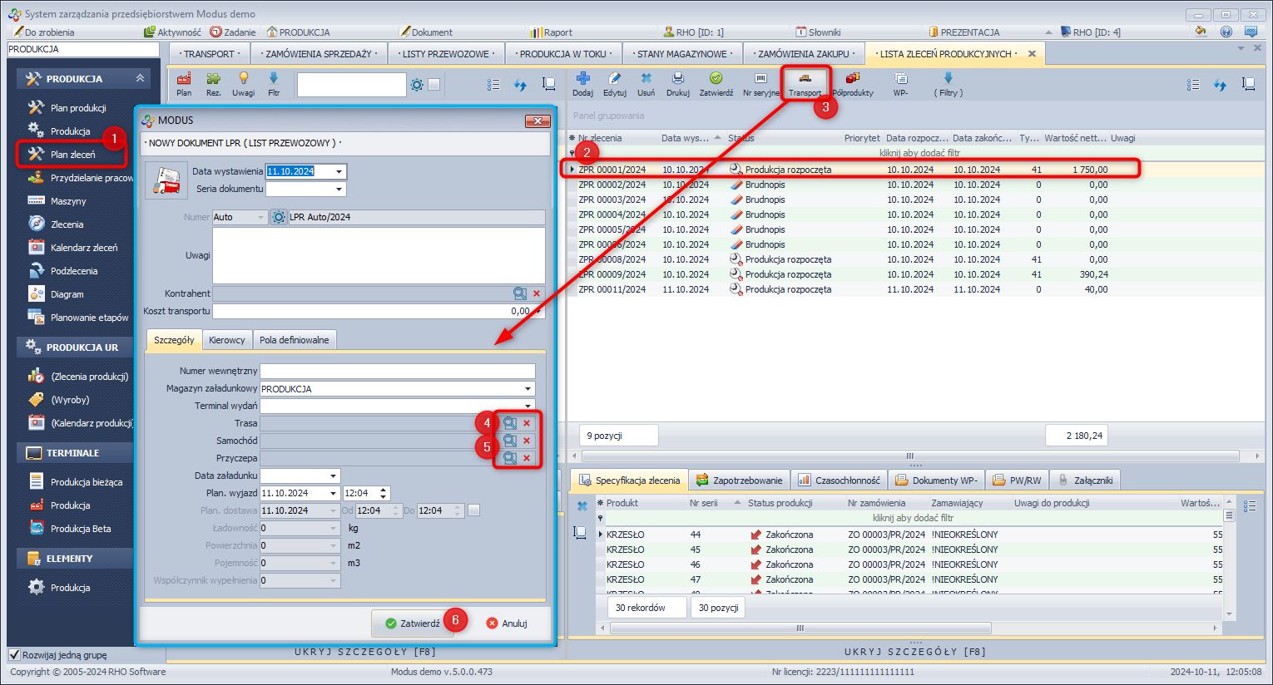
Task: Clear the Przyczepa field with red X
Action: pyautogui.click(x=527, y=458)
